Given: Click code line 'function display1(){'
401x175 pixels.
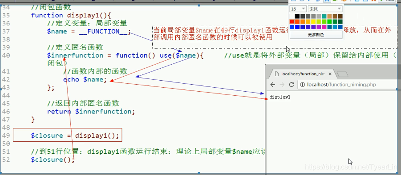Looking at the screenshot, I should [71, 15].
